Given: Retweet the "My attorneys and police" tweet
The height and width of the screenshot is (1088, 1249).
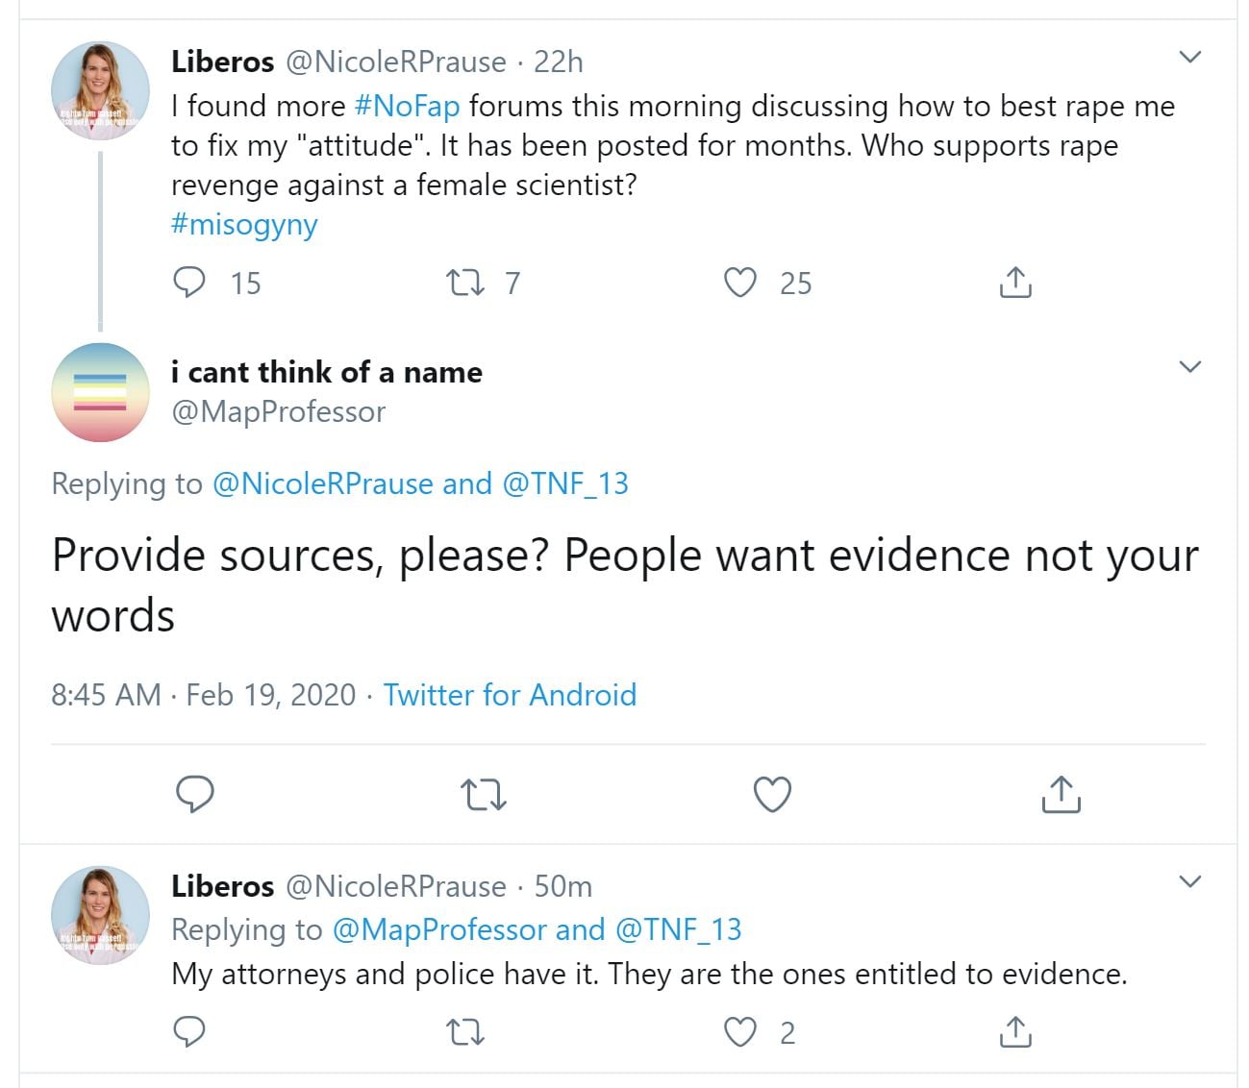Looking at the screenshot, I should [x=465, y=1032].
